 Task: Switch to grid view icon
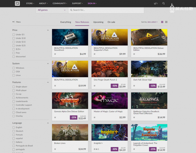click(x=162, y=22)
